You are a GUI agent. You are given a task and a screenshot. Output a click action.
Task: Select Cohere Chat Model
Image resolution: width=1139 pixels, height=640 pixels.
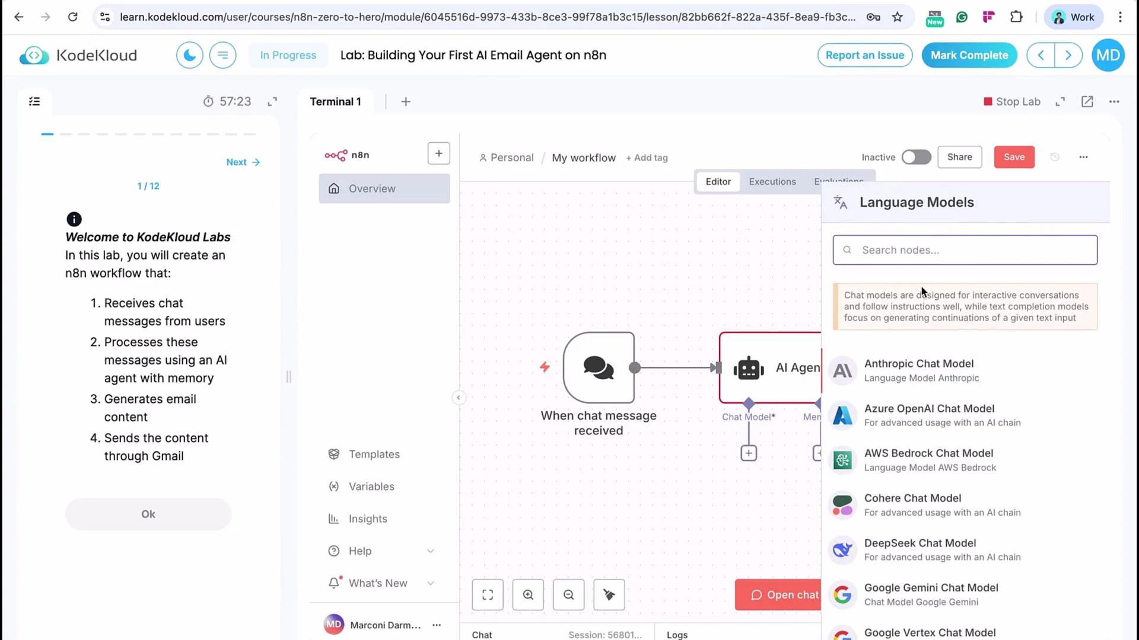[966, 505]
